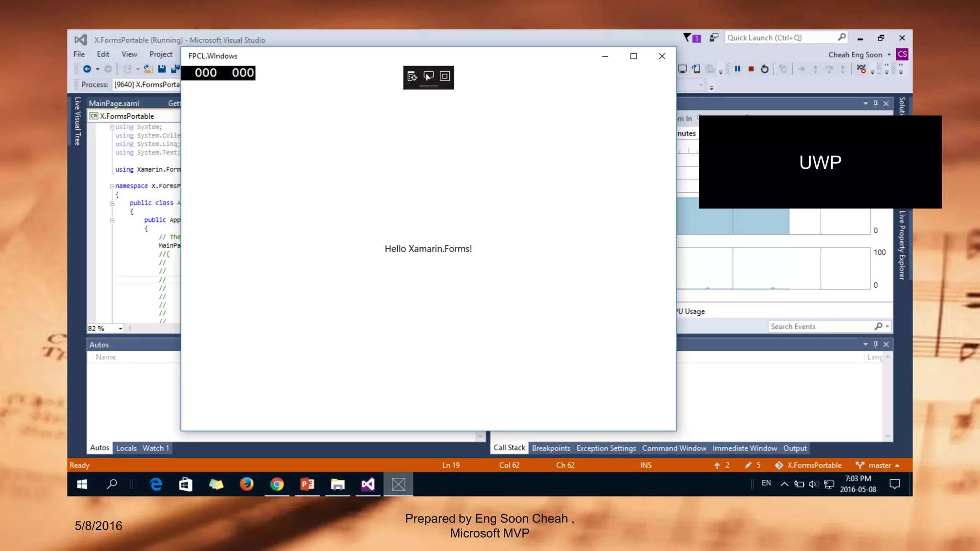Screen dimensions: 980x551
Task: Open the Cheah Eng Soon account dropdown
Action: point(889,55)
